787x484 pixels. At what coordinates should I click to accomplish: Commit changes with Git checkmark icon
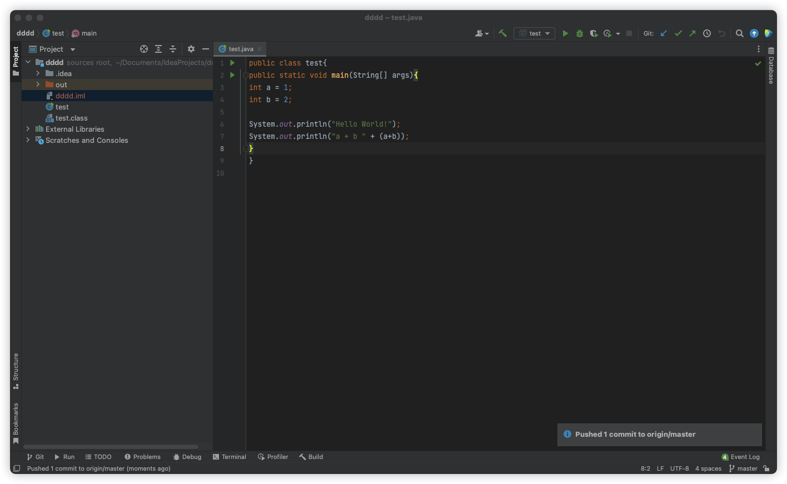pyautogui.click(x=678, y=33)
